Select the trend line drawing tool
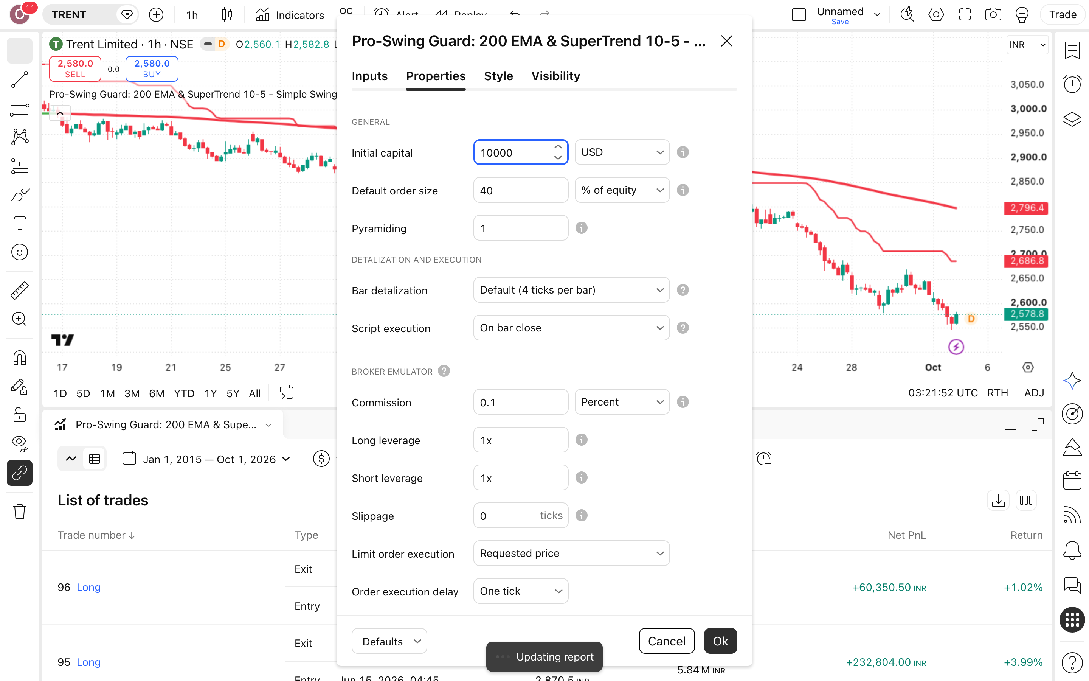 tap(19, 80)
